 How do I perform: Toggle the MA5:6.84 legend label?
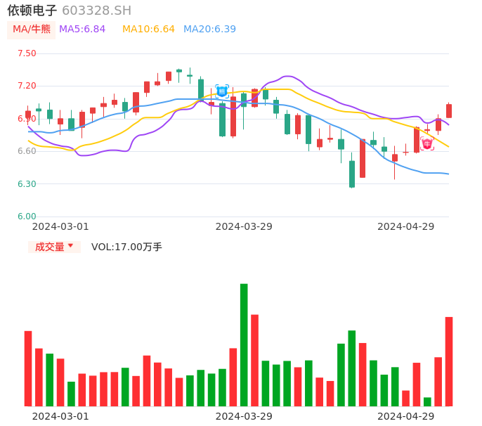[82, 30]
